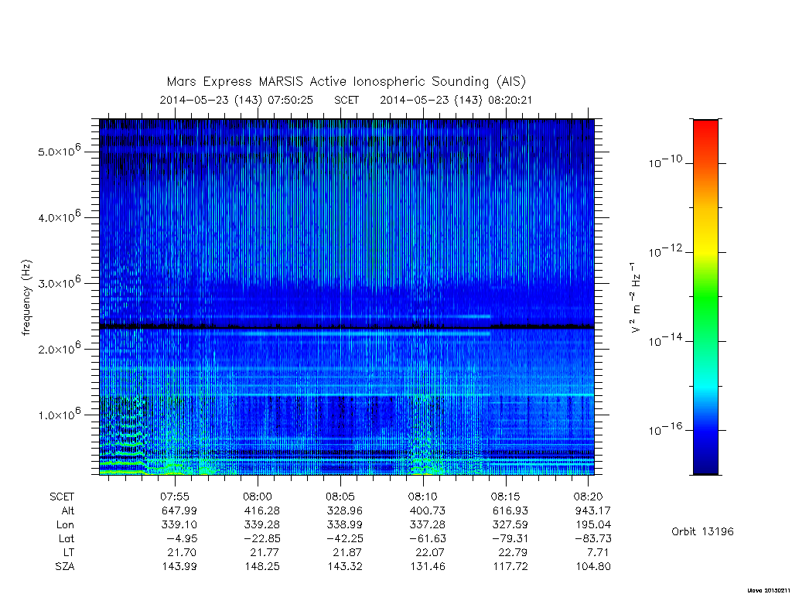Select the 5.0×10^6 frequency axis label
Viewport: 792px width, 594px height.
(59, 151)
